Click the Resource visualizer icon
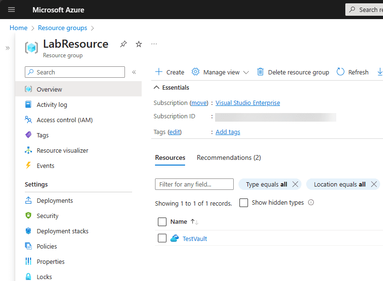The width and height of the screenshot is (383, 281). (28, 150)
